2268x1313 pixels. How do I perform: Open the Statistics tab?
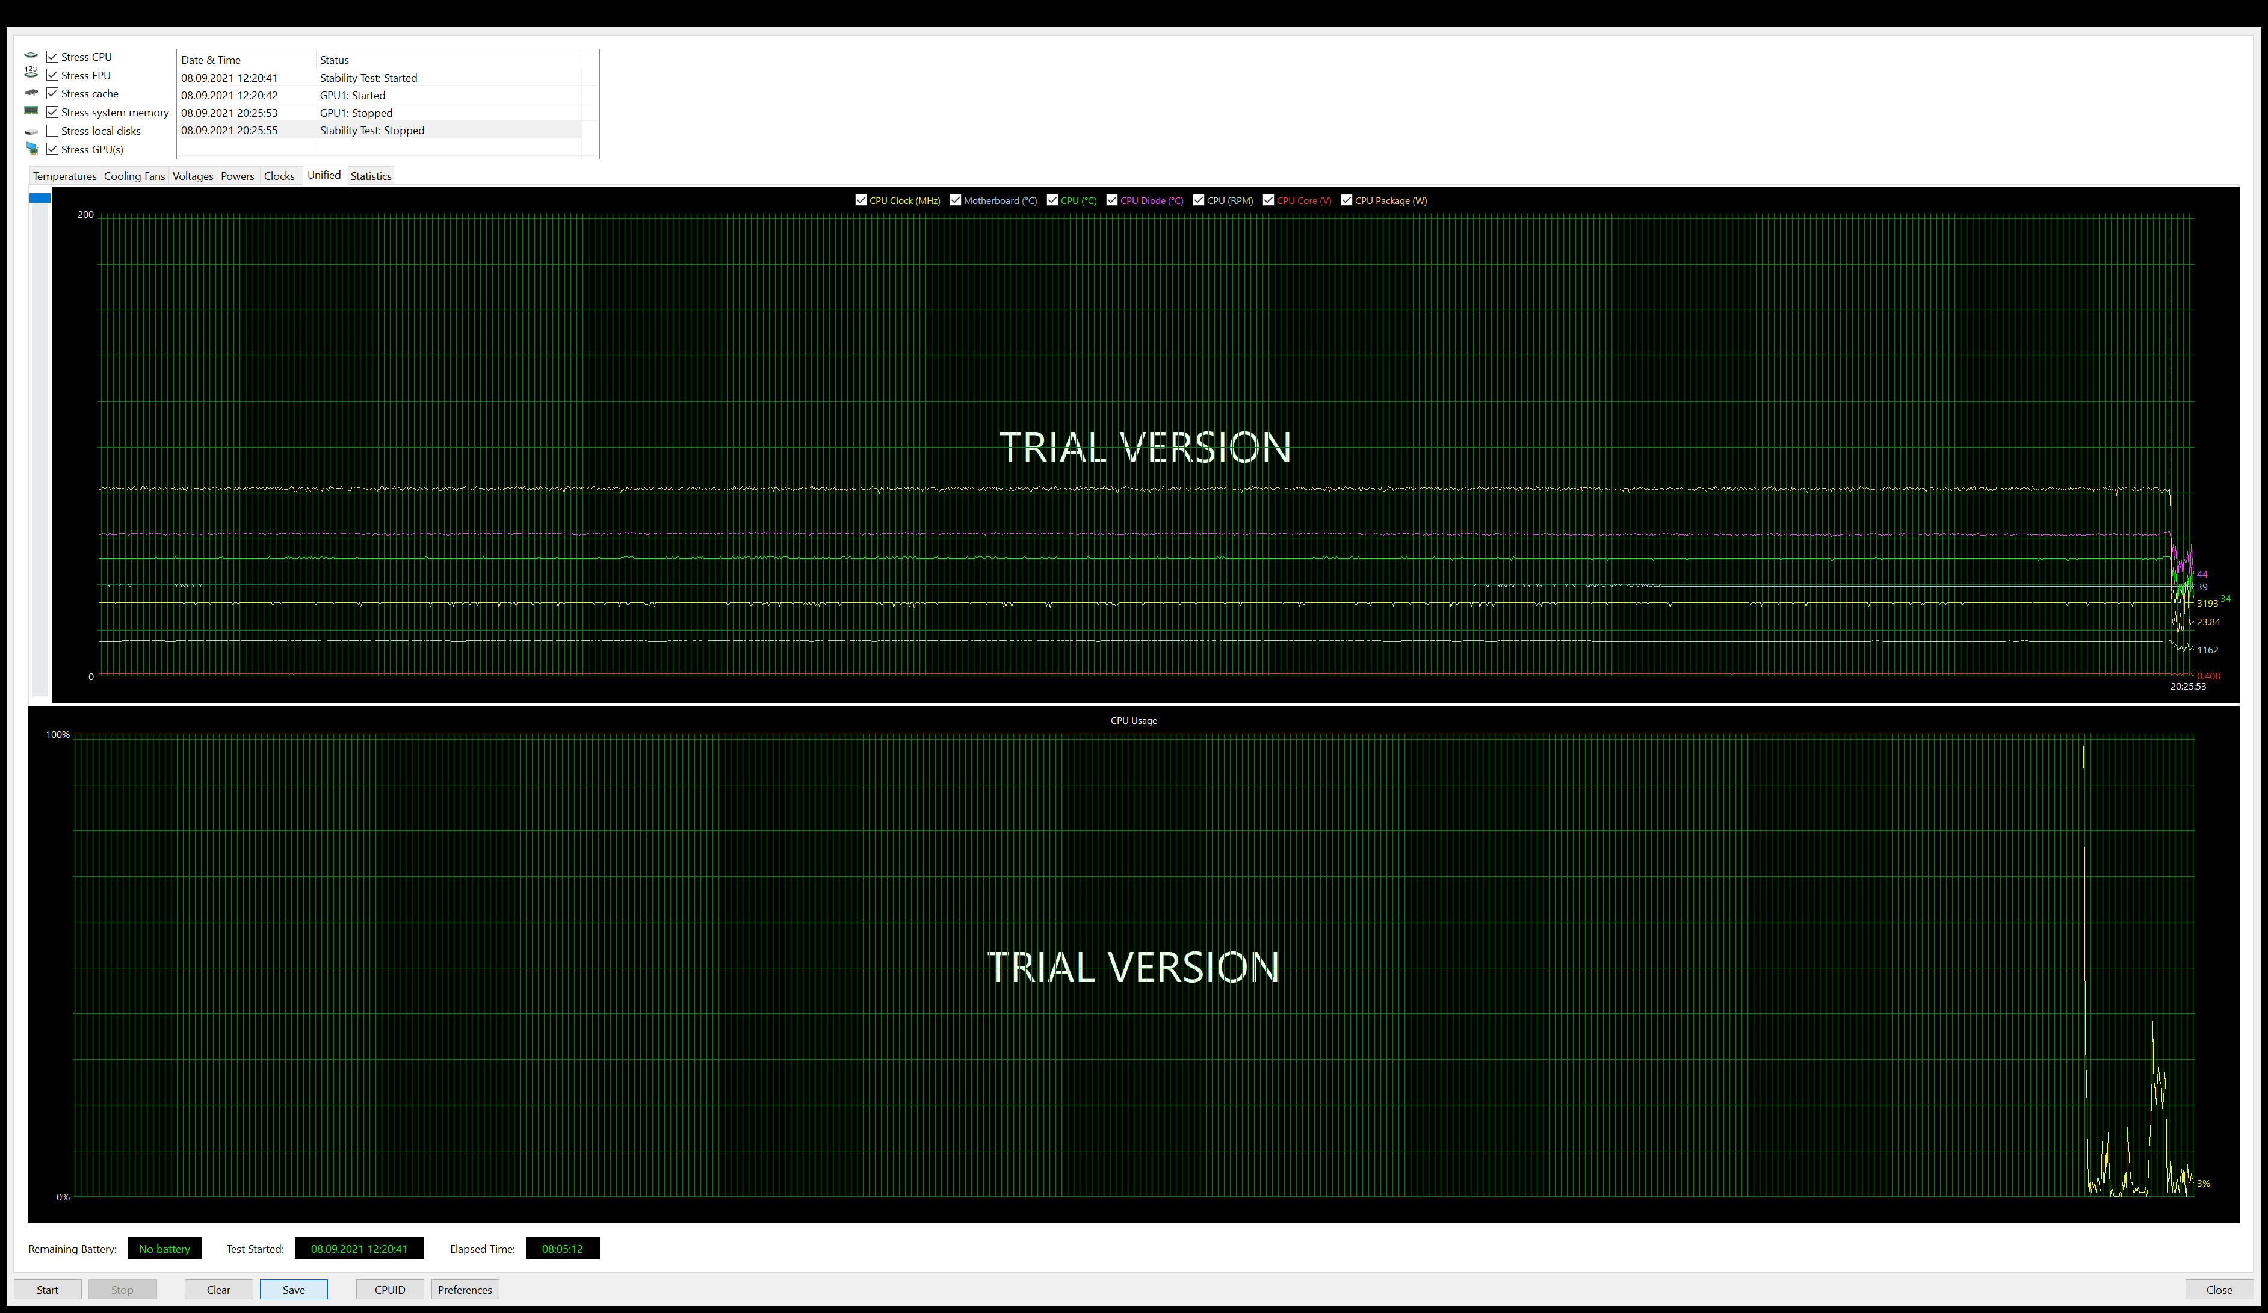[x=370, y=176]
